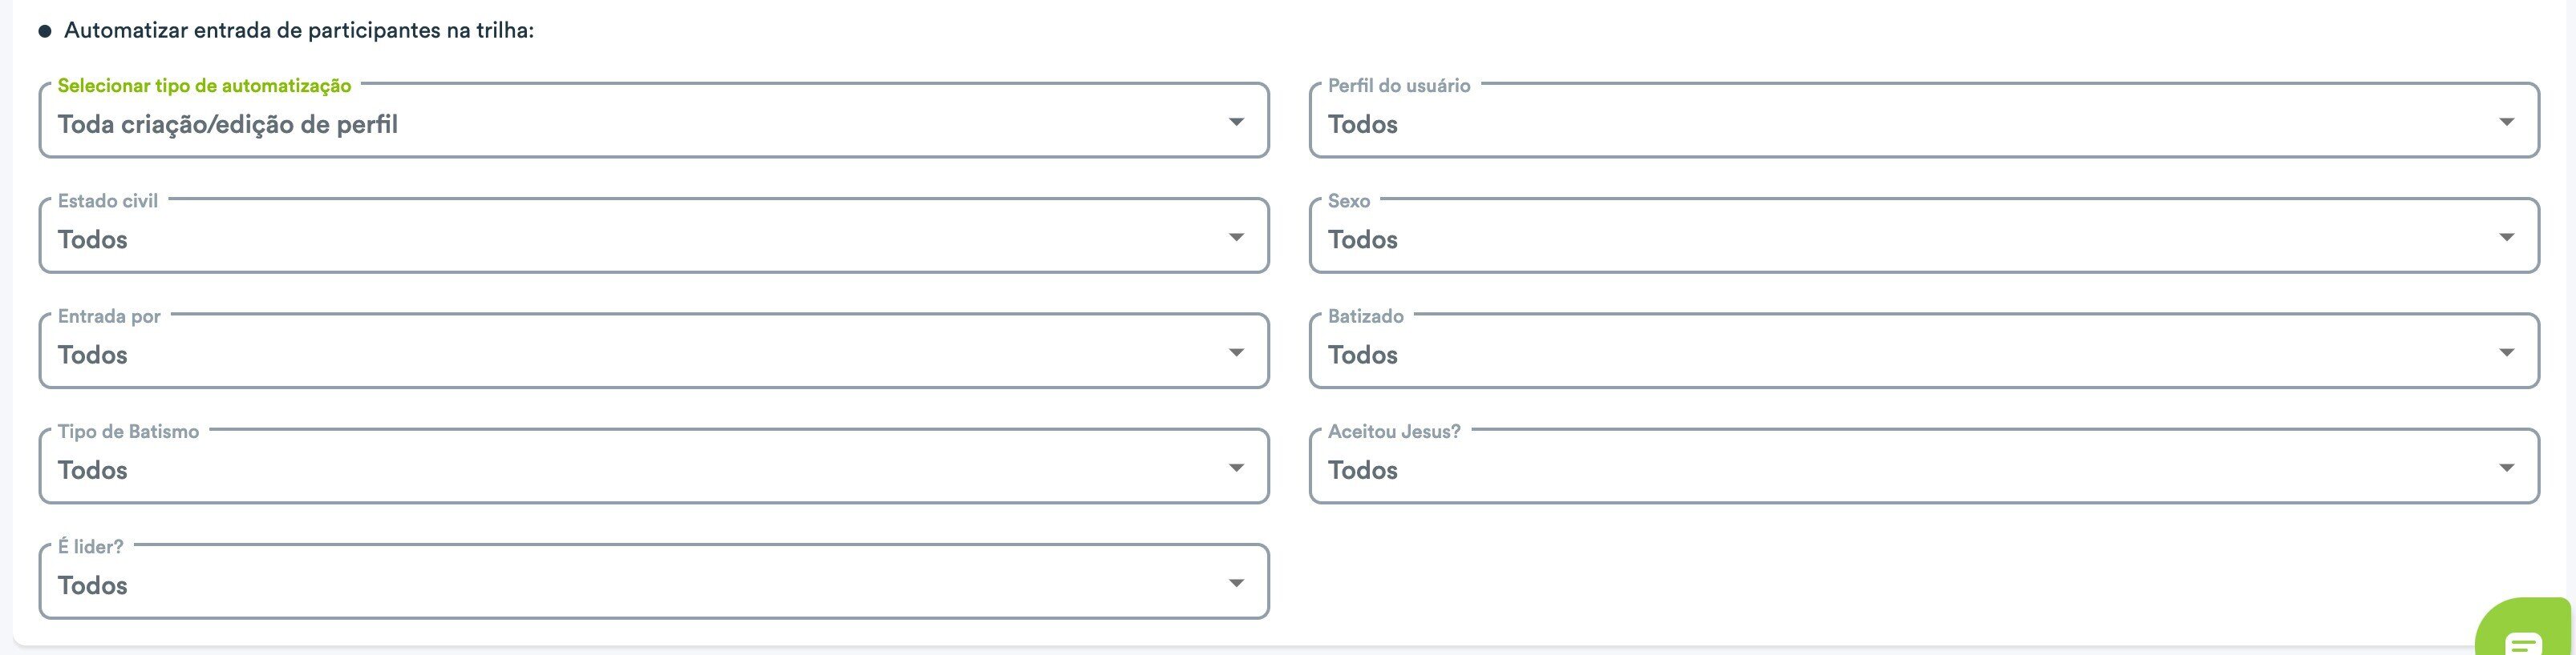
Task: Click the caret arrow in 'Batizado' field
Action: (2506, 352)
